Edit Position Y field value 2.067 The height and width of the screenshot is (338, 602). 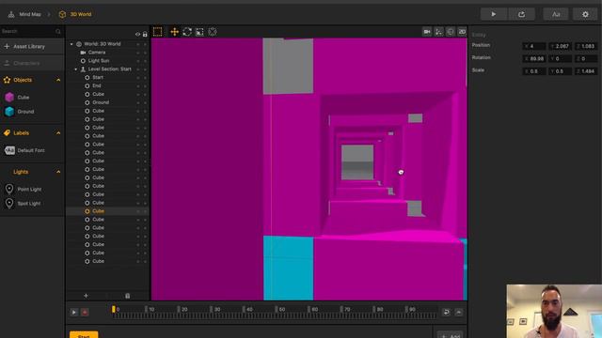[560, 46]
